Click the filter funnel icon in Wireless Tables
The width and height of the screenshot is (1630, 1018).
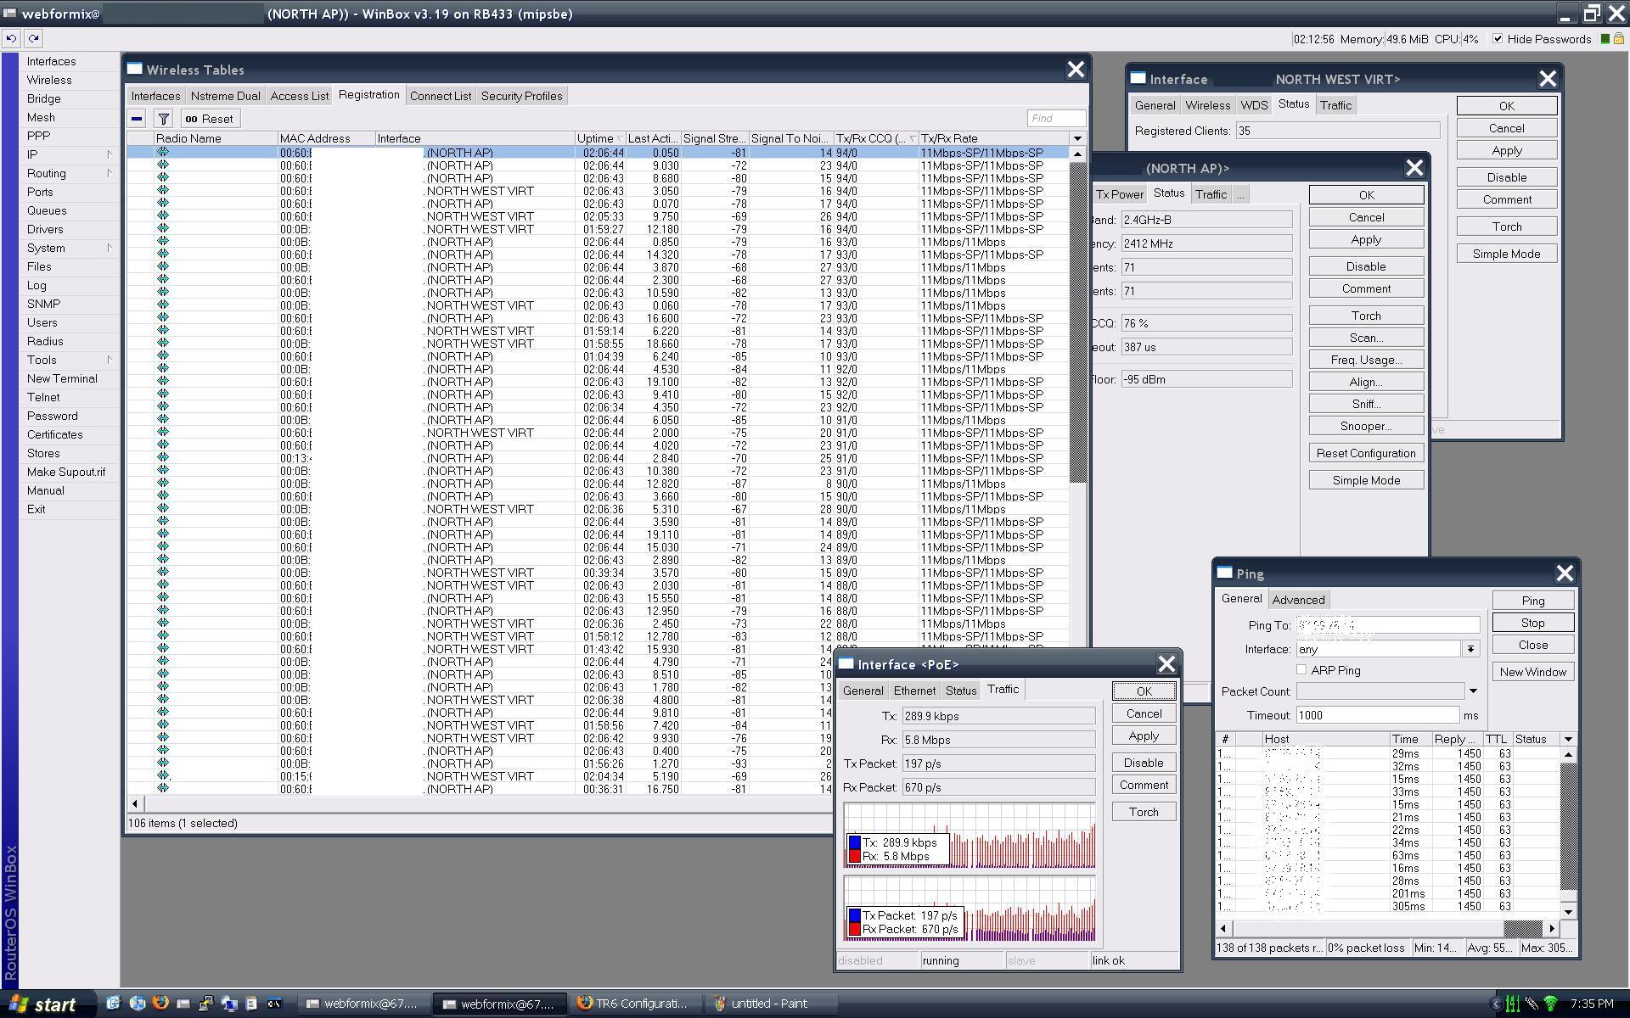(x=164, y=119)
